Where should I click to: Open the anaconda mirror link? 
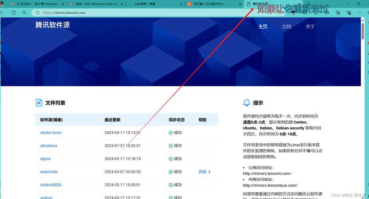coord(49,172)
